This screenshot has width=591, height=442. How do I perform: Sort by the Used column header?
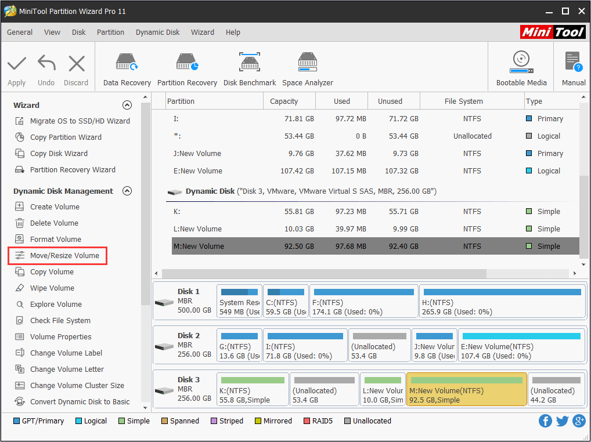click(x=341, y=102)
